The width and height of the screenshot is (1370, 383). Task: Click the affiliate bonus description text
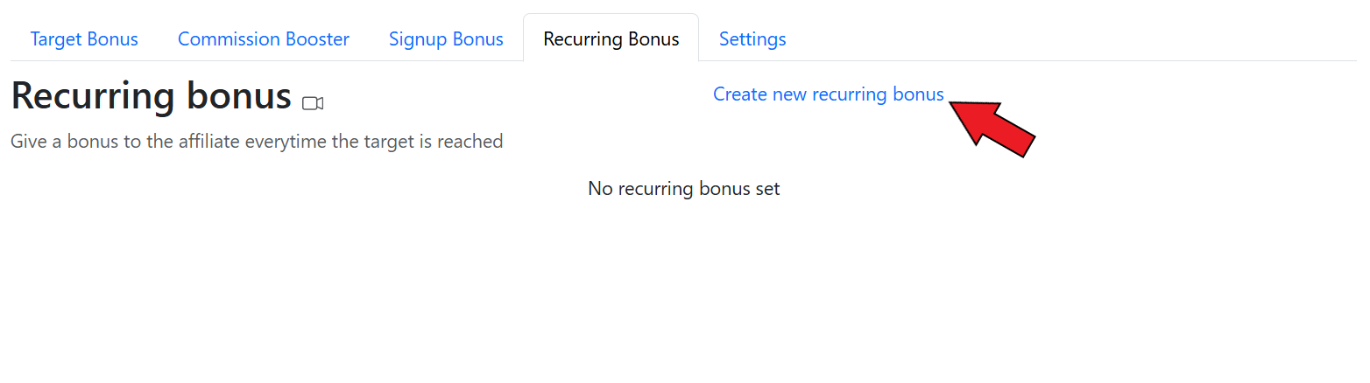click(257, 142)
